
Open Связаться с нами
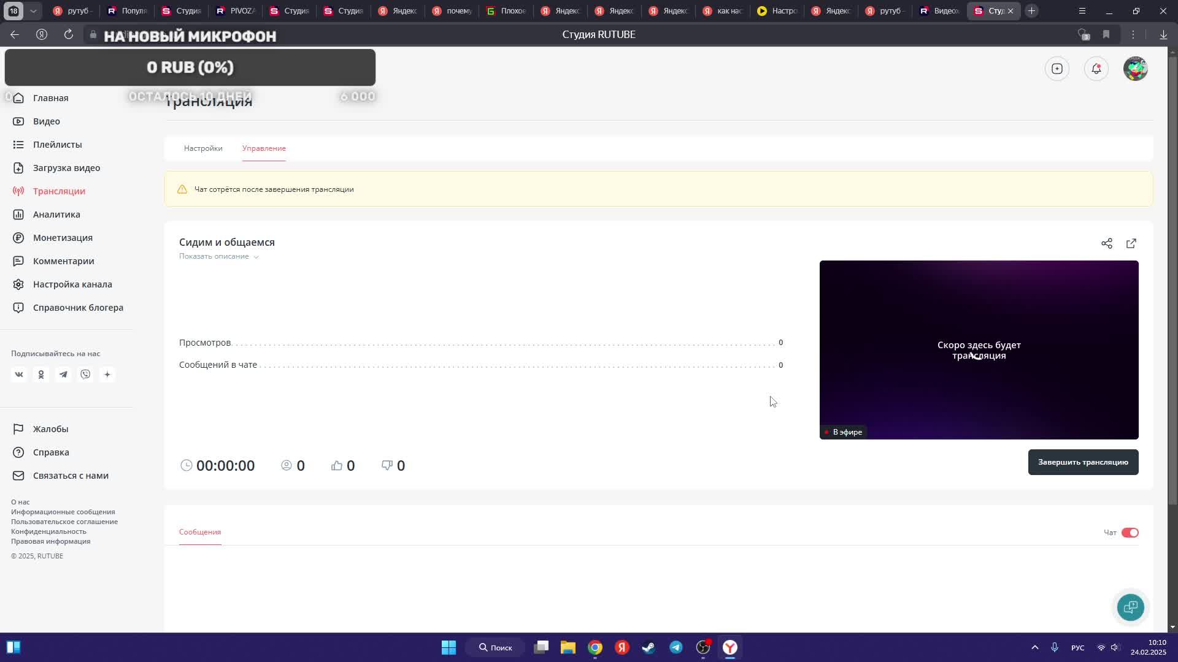(61, 476)
